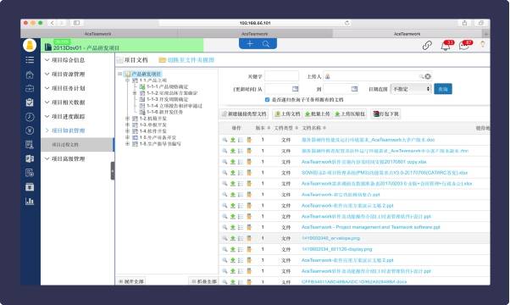Click the 上传文档 upload document button

287,114
